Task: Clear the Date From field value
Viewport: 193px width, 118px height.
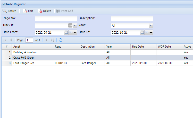Action: point(70,32)
